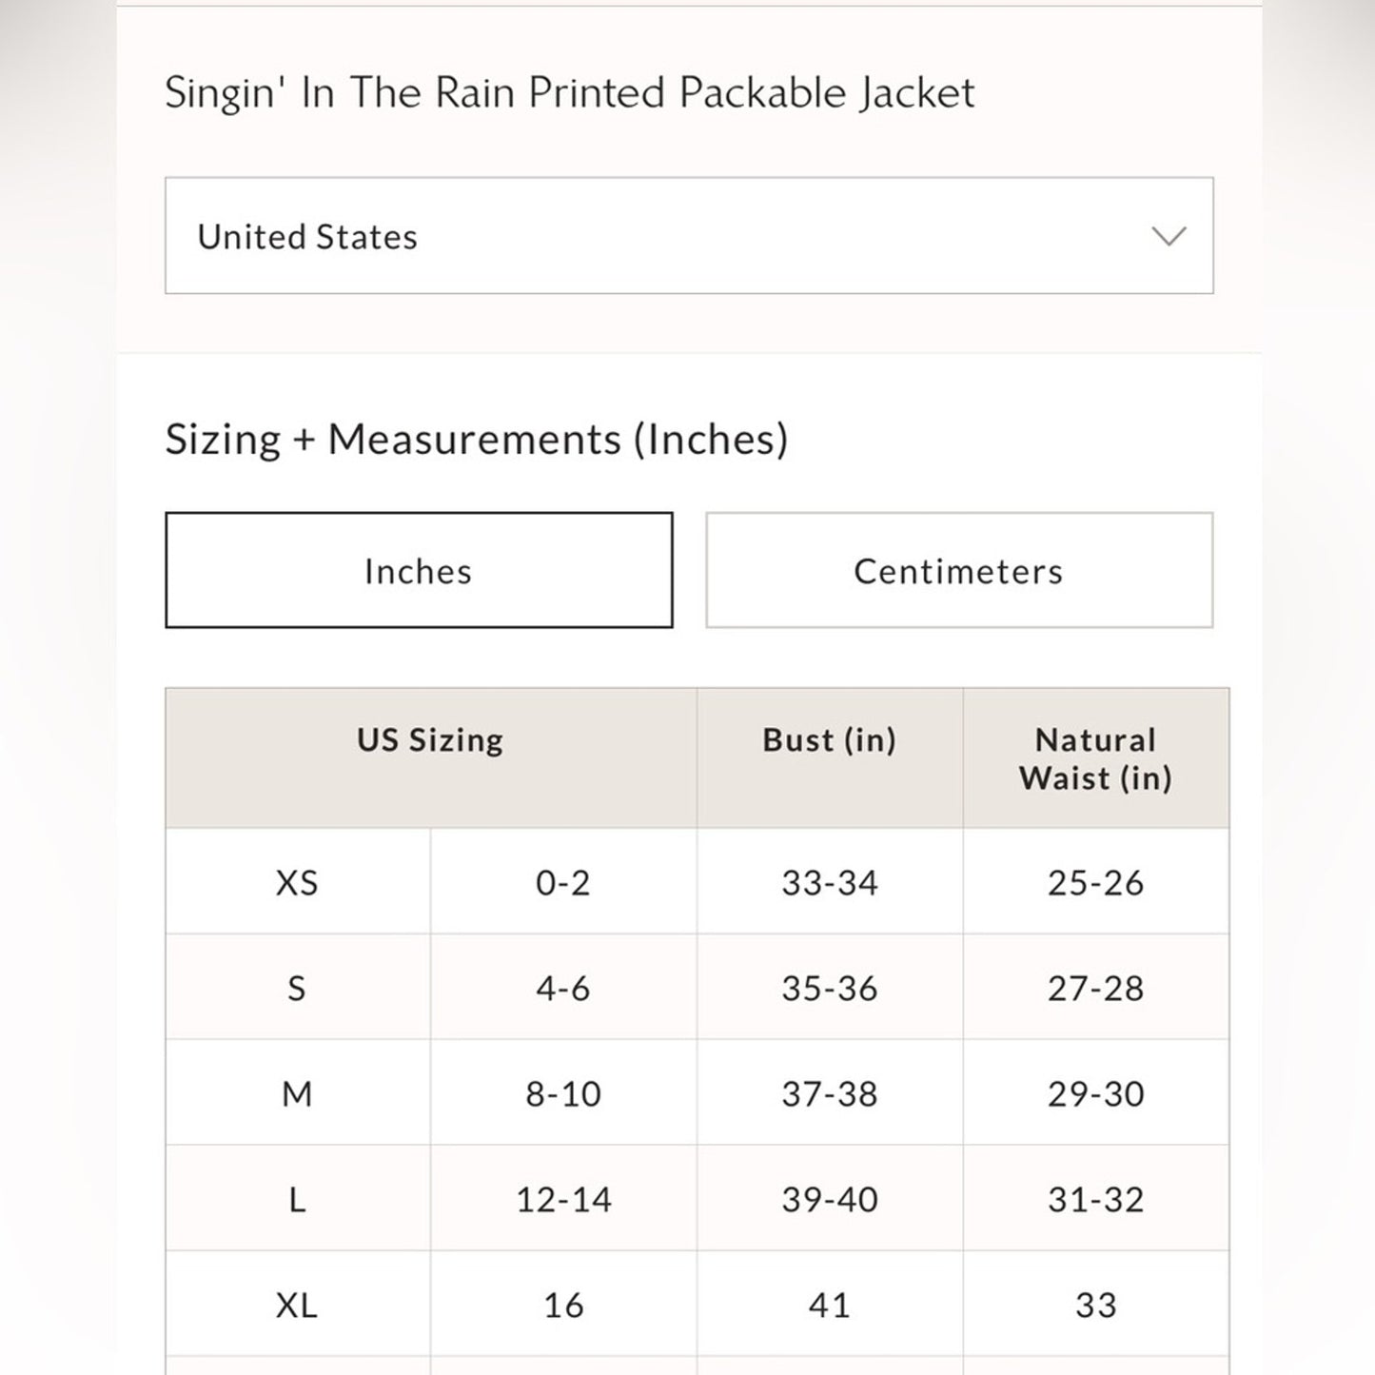The image size is (1375, 1375).
Task: Select the size S row
Action: 298,988
